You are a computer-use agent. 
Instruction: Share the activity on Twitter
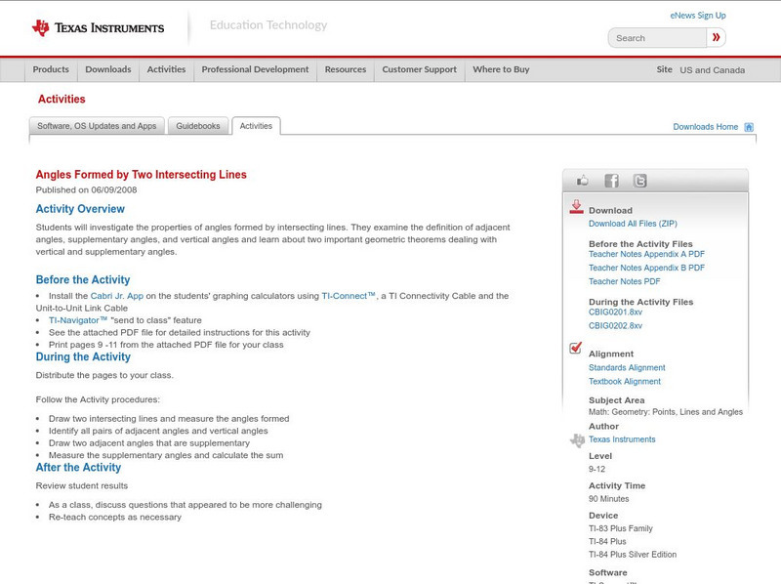(x=639, y=181)
